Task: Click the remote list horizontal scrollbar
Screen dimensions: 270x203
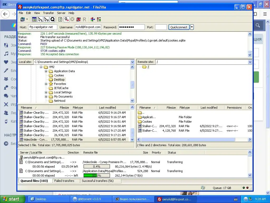Action: (x=188, y=140)
